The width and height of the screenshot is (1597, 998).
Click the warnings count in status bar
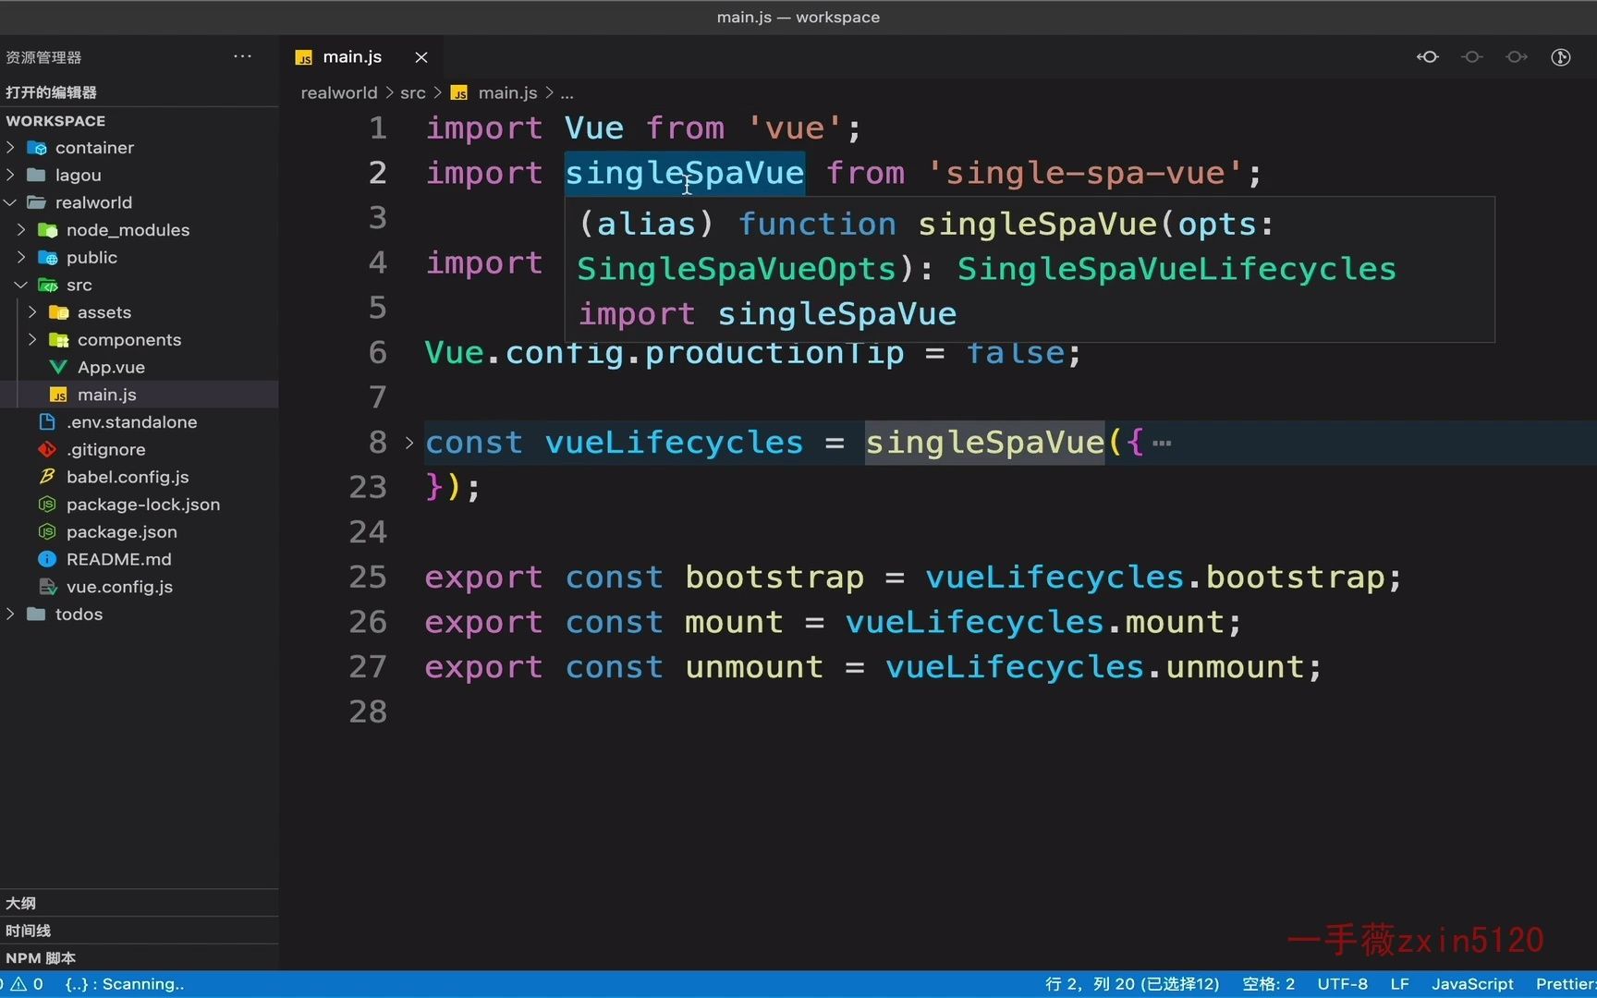[26, 984]
